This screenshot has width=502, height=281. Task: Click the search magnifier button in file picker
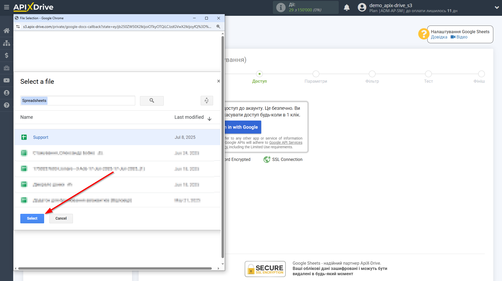click(152, 101)
